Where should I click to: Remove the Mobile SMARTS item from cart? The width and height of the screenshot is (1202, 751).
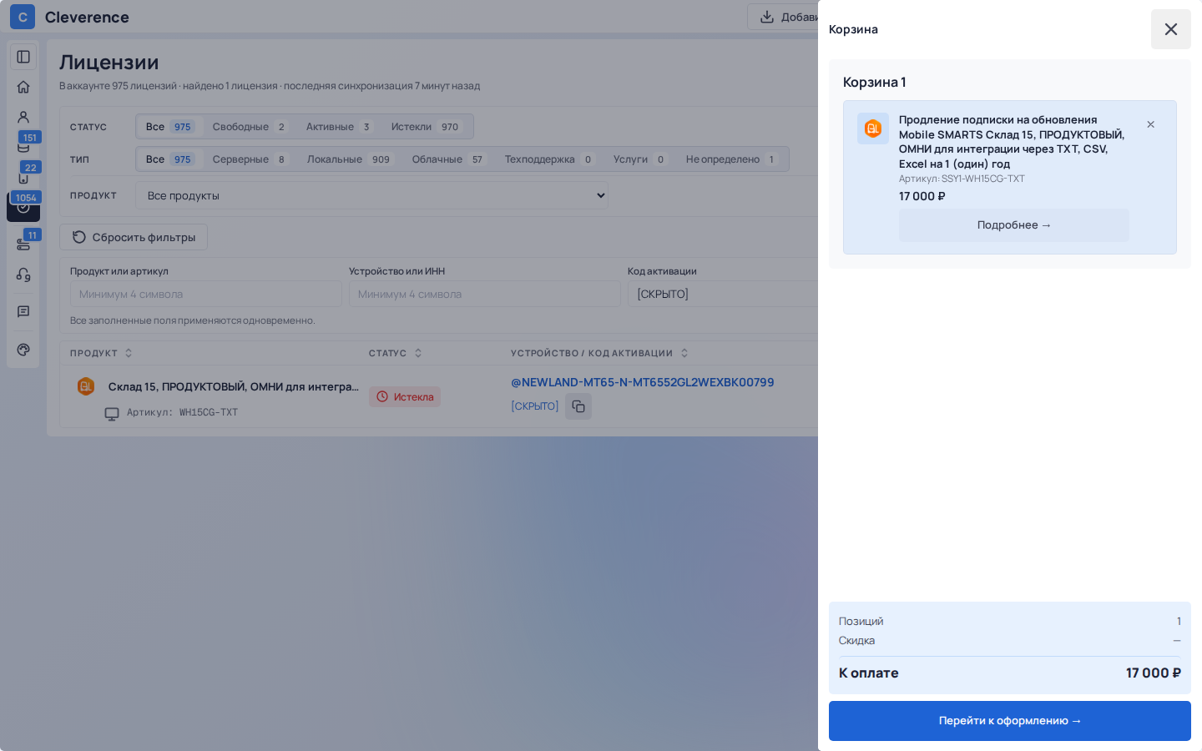(x=1150, y=124)
